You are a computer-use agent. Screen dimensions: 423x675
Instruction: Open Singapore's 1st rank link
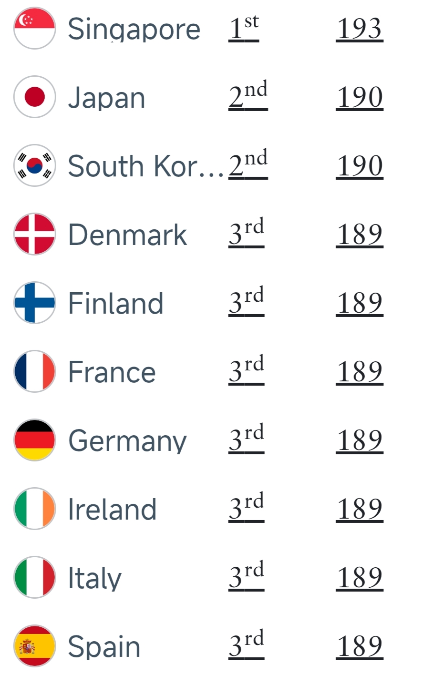tap(244, 28)
